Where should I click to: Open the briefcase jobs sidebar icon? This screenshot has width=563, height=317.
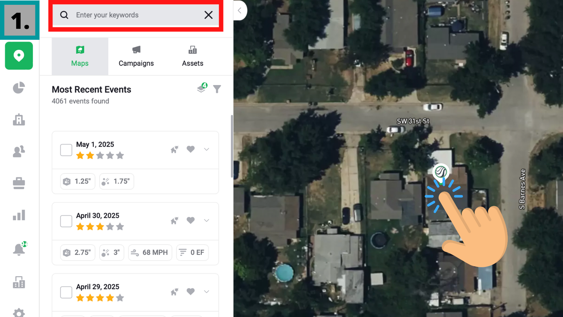click(x=19, y=183)
